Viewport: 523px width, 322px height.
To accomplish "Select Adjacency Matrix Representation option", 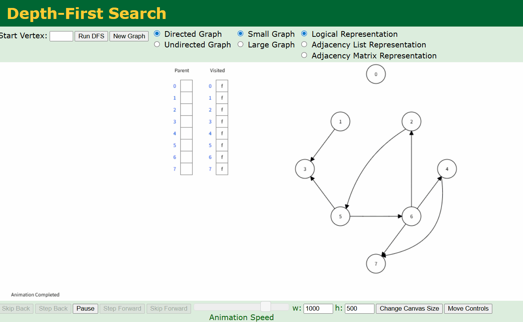I will [304, 55].
